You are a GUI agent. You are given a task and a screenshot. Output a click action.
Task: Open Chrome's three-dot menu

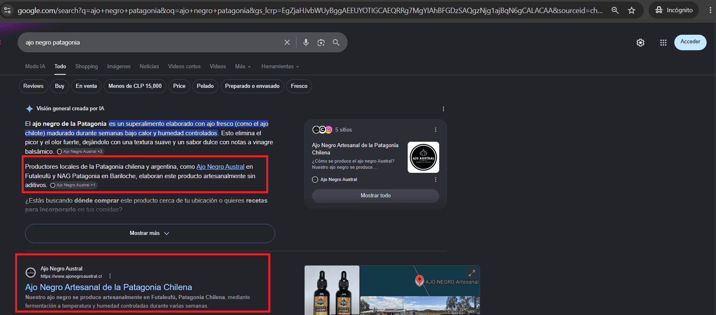710,10
